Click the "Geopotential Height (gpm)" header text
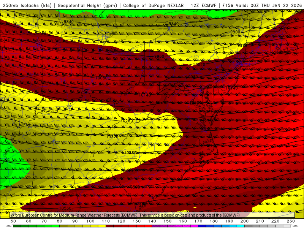304x228 pixels. [x=87, y=5]
